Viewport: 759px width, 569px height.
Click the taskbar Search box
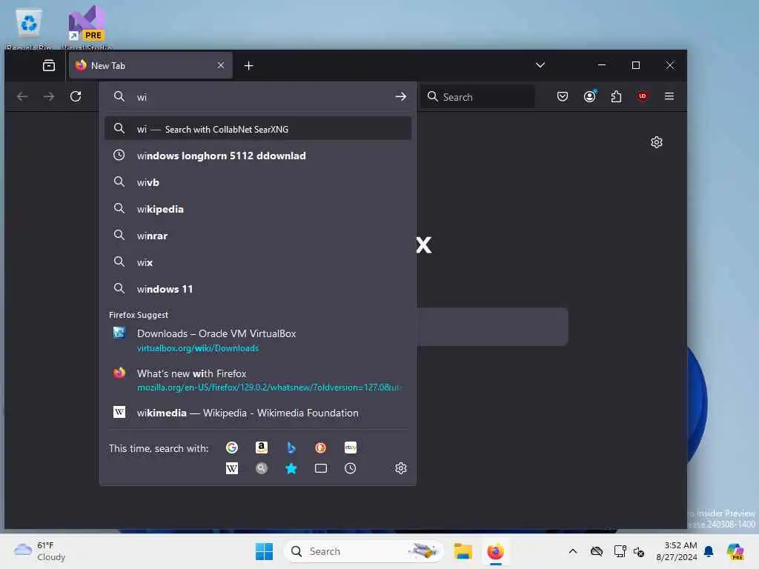(363, 551)
